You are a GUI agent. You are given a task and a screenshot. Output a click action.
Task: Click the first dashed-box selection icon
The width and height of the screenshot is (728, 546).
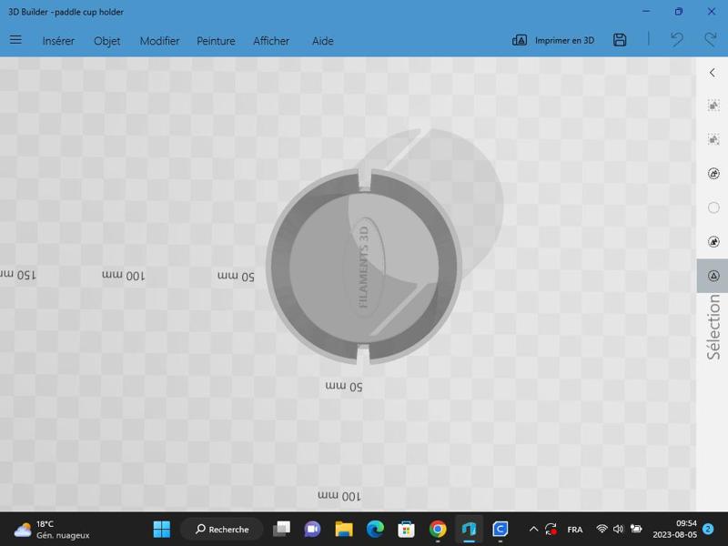[713, 106]
